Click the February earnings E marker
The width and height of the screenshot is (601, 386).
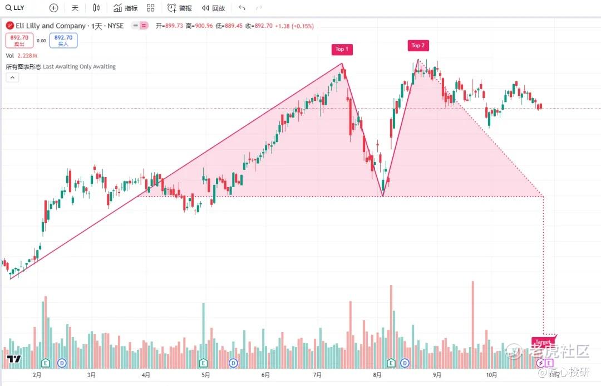click(45, 363)
